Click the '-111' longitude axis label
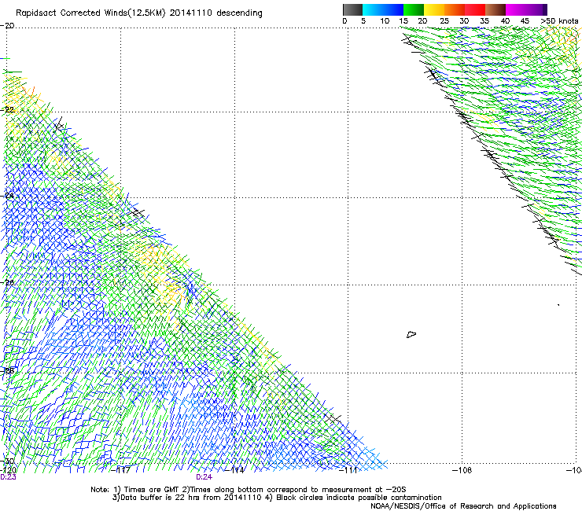The width and height of the screenshot is (582, 511). 348,470
